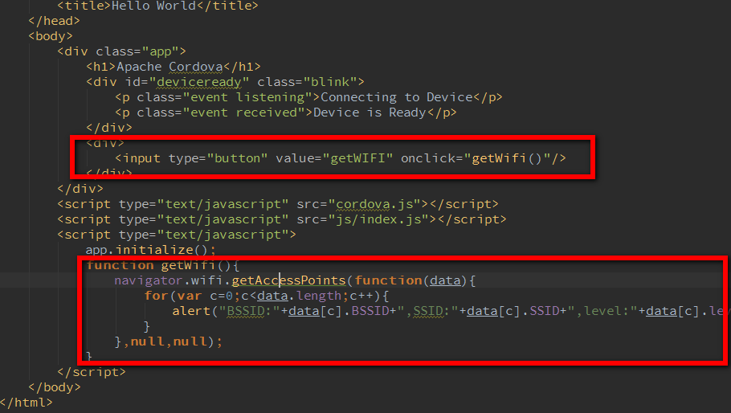Click the onclick="getWifi()" attribute

pyautogui.click(x=475, y=158)
